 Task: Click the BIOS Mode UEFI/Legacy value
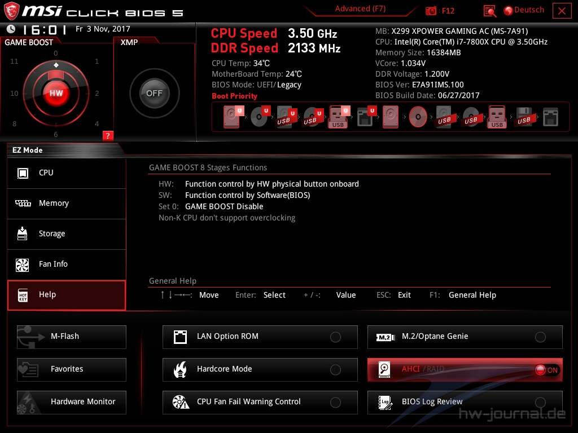pos(279,85)
